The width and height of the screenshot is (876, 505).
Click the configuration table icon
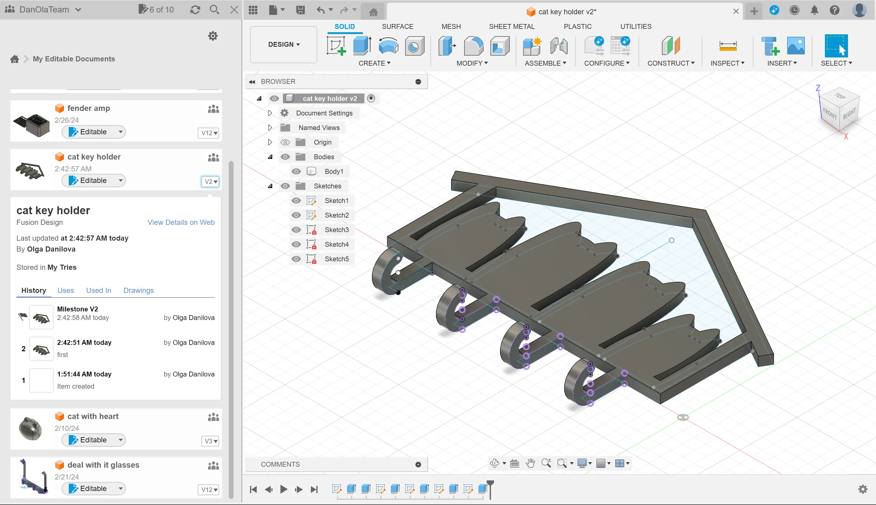click(x=620, y=46)
